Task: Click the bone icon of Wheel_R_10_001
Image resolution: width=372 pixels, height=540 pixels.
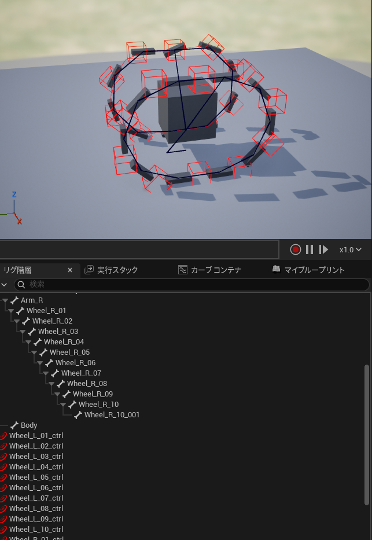Action: coord(78,414)
